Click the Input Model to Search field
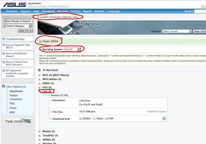This screenshot has width=206, height=144. [x=18, y=21]
